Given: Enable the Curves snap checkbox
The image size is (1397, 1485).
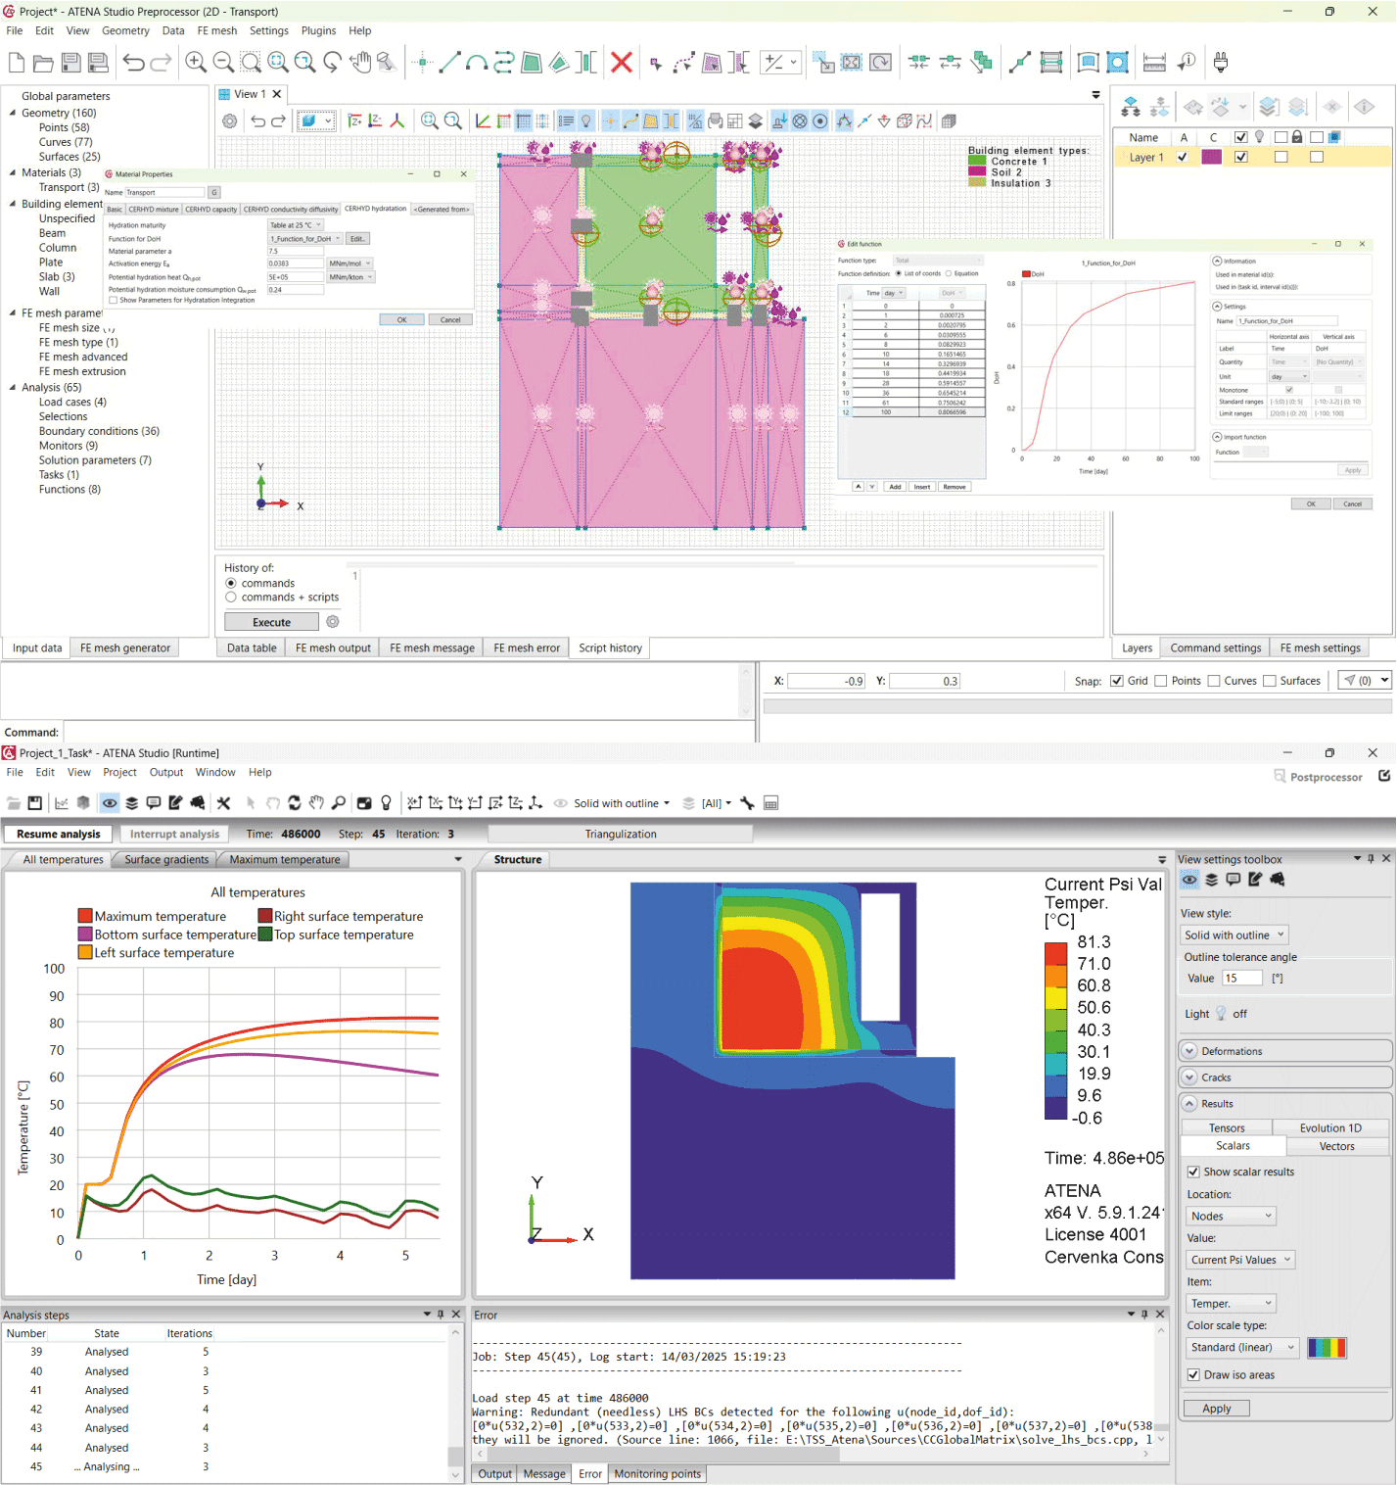Looking at the screenshot, I should click(1214, 681).
